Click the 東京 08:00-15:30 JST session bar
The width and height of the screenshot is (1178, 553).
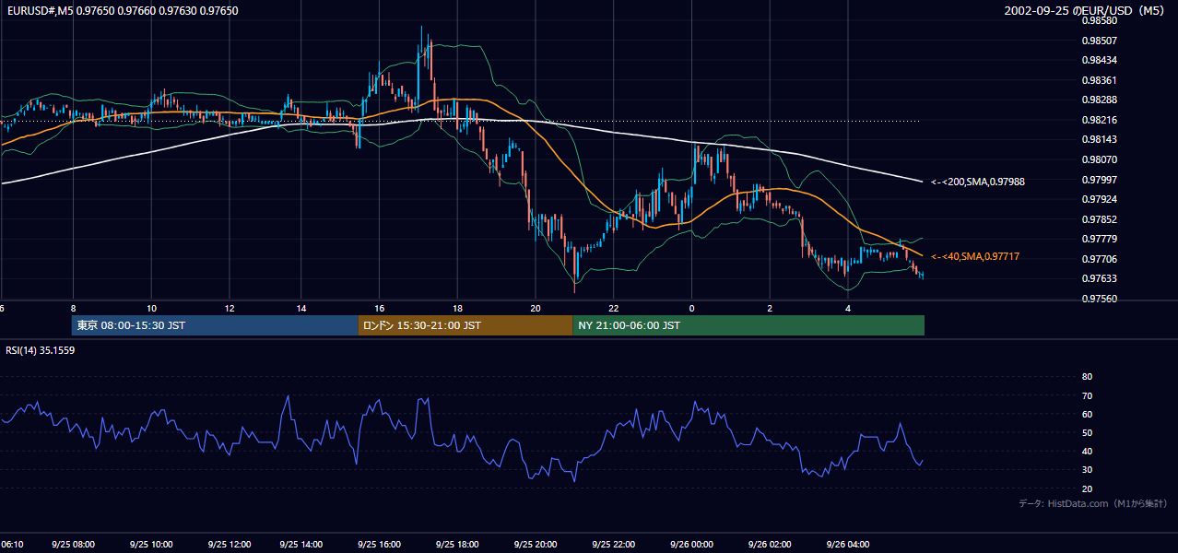pyautogui.click(x=215, y=325)
